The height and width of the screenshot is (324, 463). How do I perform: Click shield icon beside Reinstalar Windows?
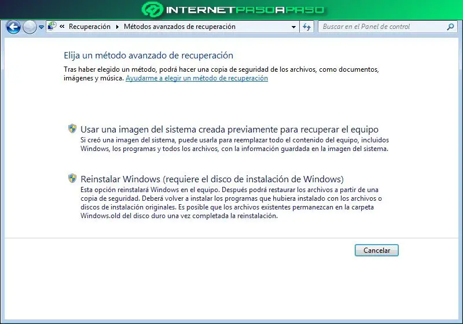pyautogui.click(x=72, y=178)
